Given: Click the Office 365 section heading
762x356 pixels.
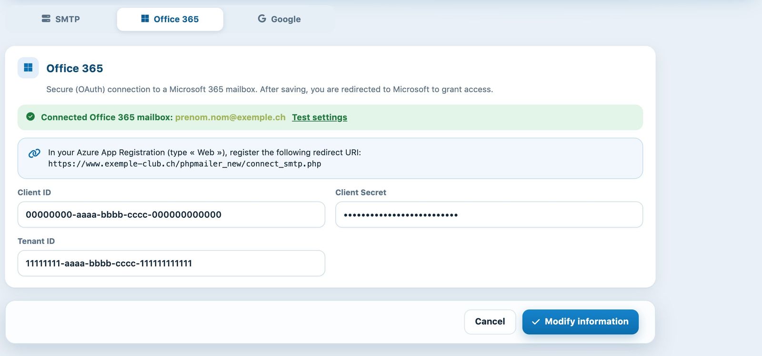Looking at the screenshot, I should point(75,68).
